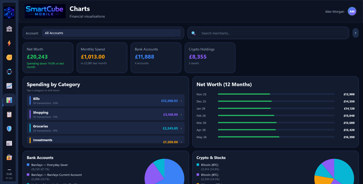Open the Crypto Holdings summary card
Screen dimensions: 363x184
tap(210, 58)
